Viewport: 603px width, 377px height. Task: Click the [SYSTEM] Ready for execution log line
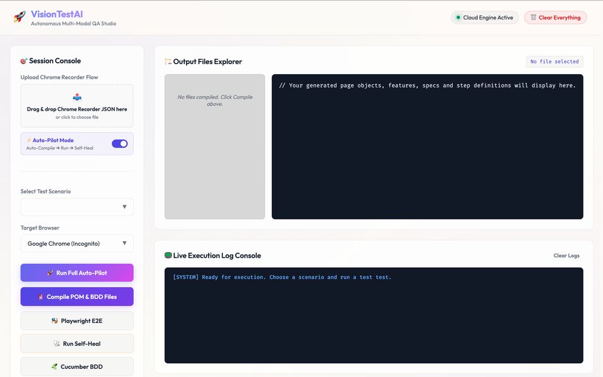pyautogui.click(x=282, y=277)
